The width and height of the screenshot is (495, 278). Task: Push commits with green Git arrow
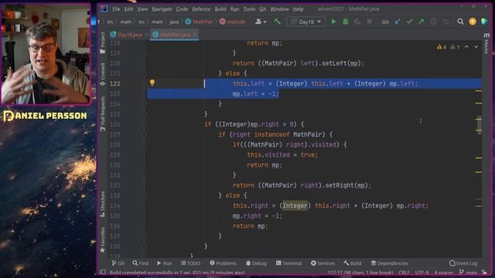point(422,22)
